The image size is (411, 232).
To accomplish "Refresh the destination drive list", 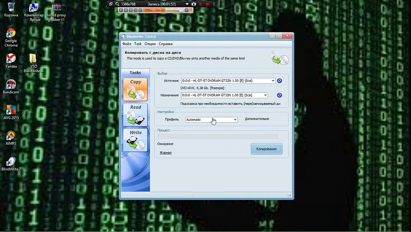I will point(279,95).
